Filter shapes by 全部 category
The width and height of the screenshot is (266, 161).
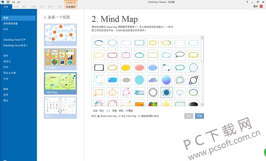[95, 111]
